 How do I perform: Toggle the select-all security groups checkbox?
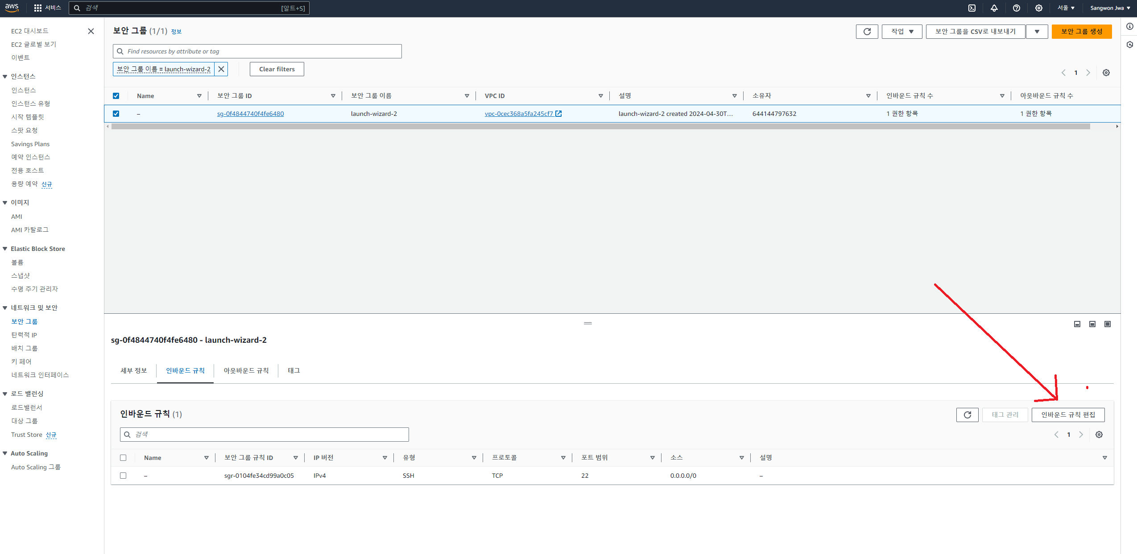[x=116, y=96]
